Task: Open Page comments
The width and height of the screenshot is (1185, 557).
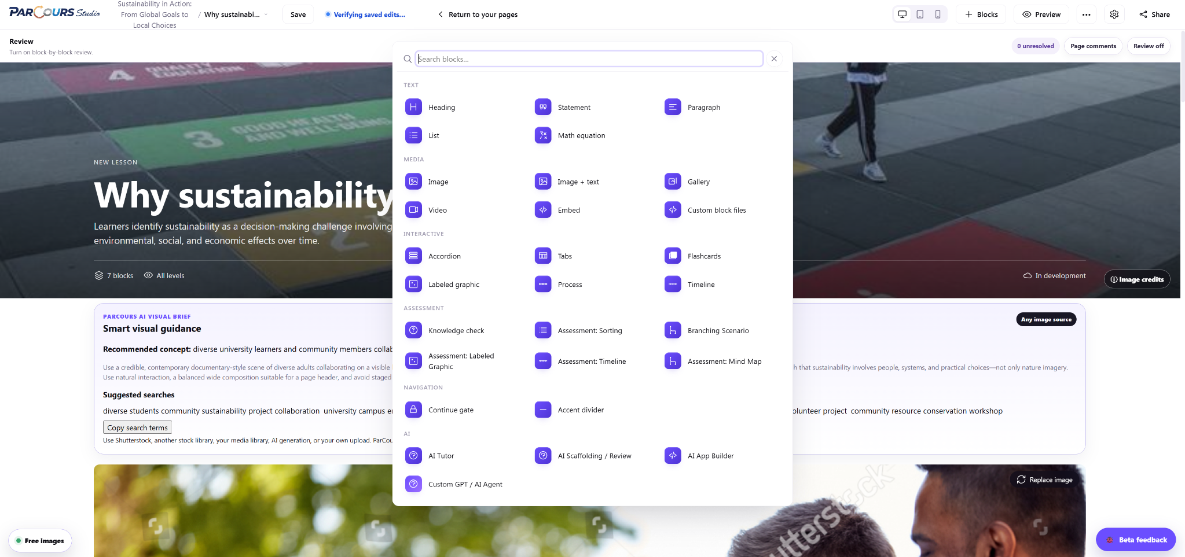Action: (1093, 46)
